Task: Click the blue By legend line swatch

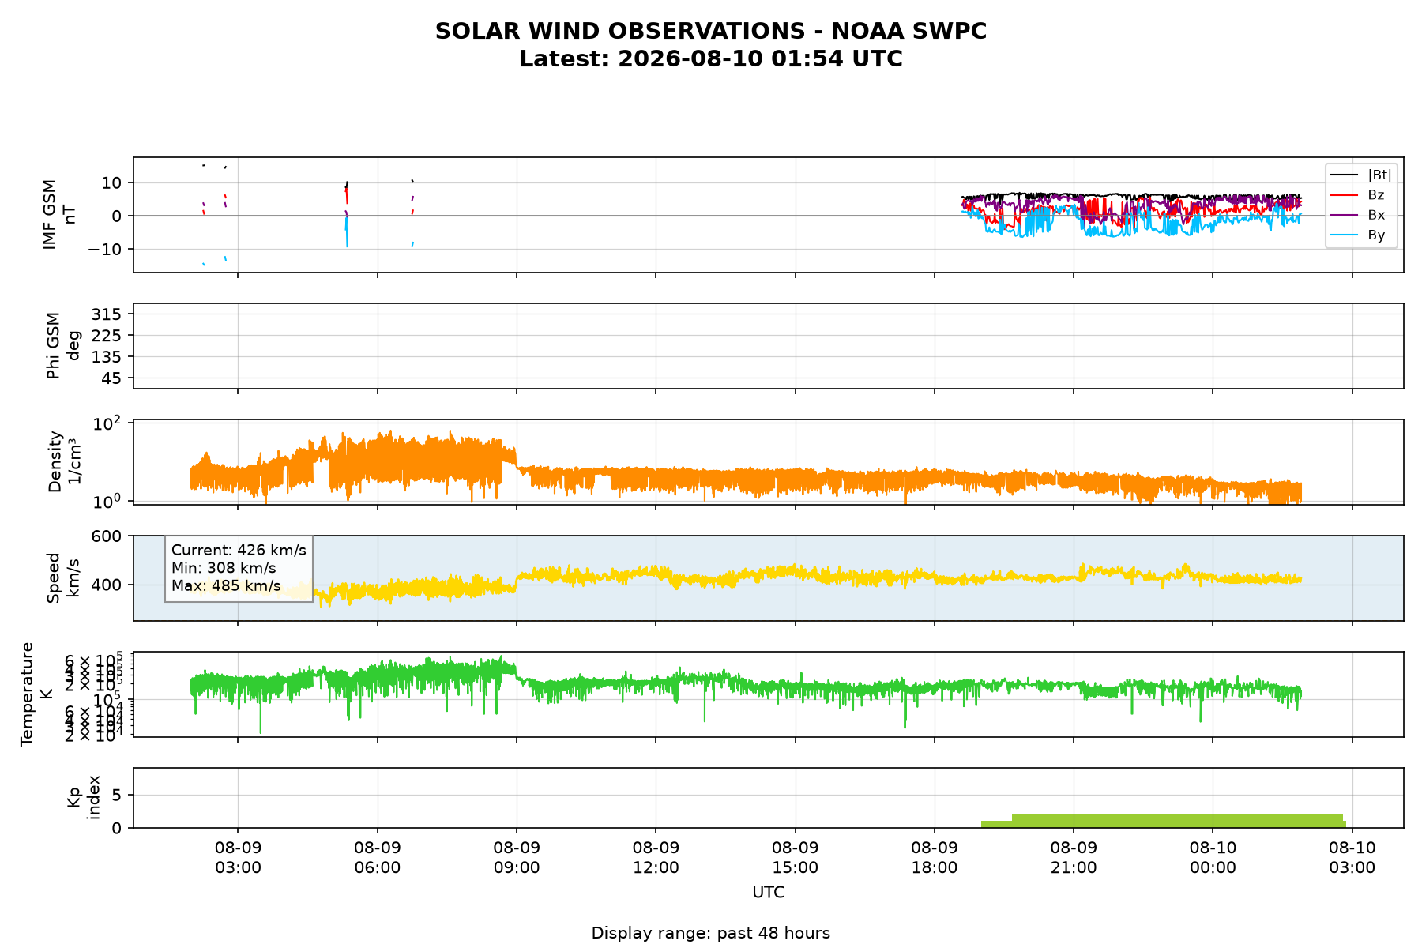Action: (x=1345, y=235)
